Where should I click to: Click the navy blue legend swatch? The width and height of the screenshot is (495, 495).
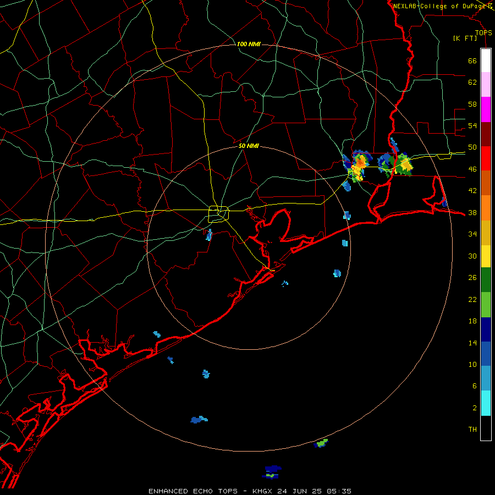(x=486, y=329)
